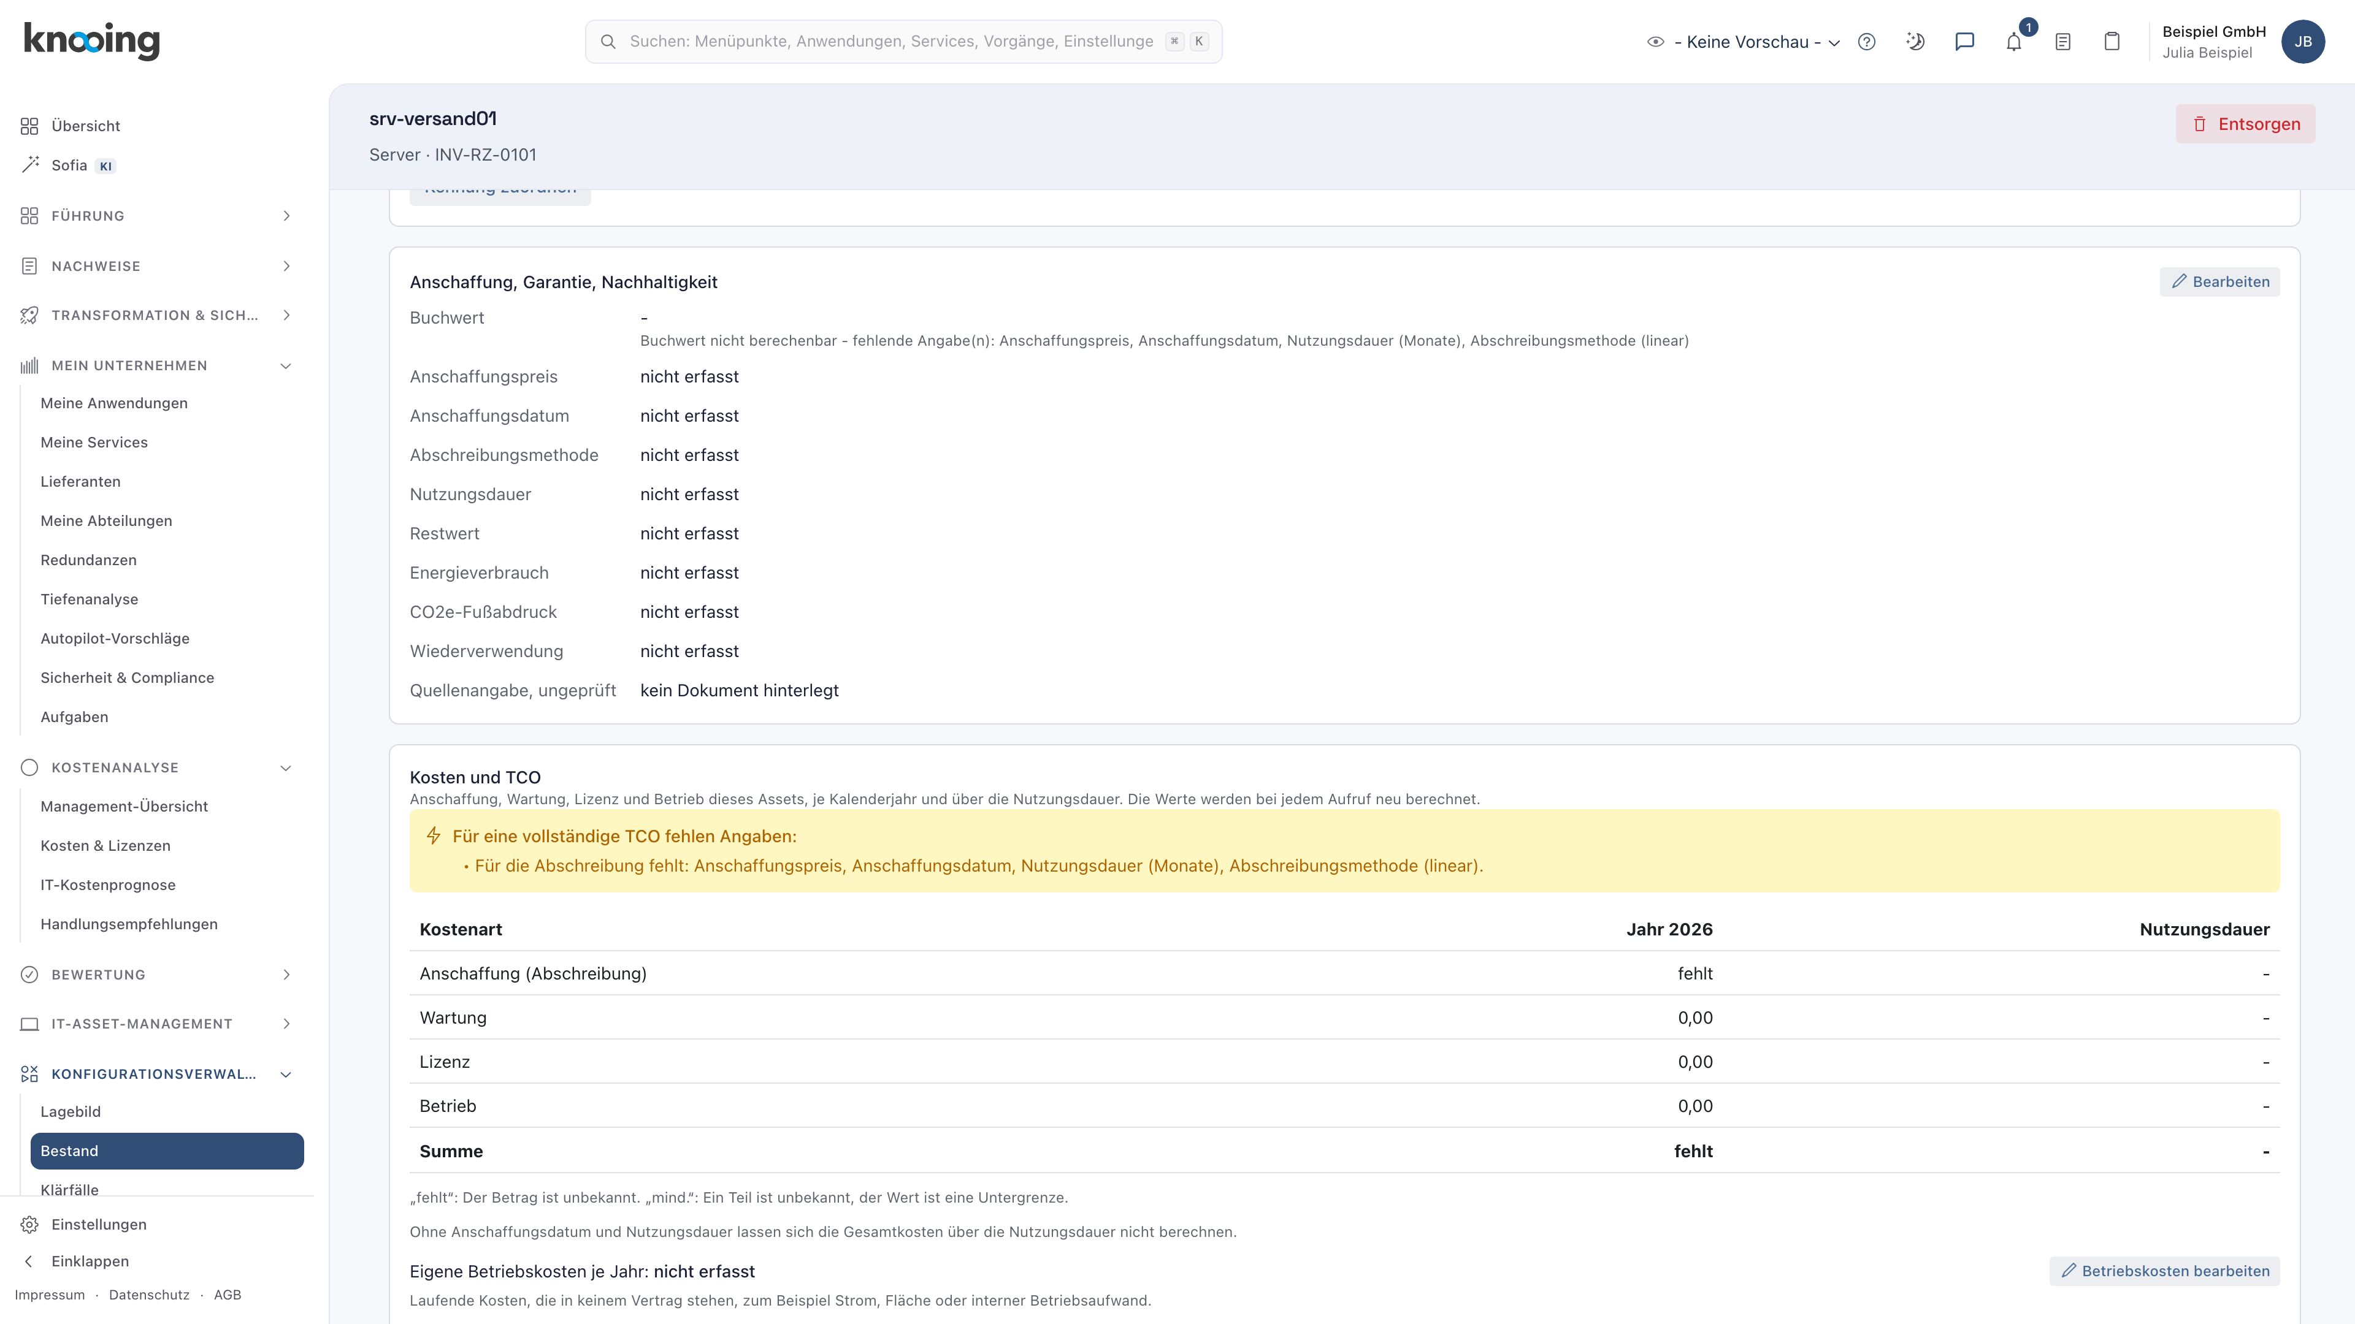The image size is (2355, 1324).
Task: Select Lieferanten in sidebar
Action: pos(80,482)
